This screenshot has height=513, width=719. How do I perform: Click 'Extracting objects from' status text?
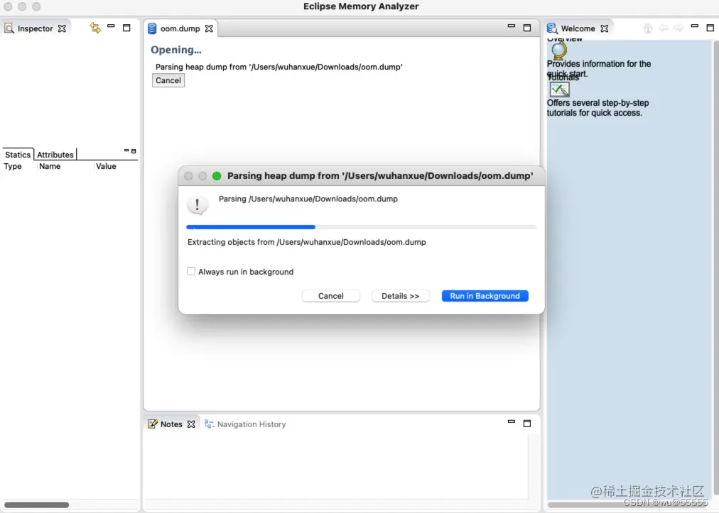click(306, 242)
